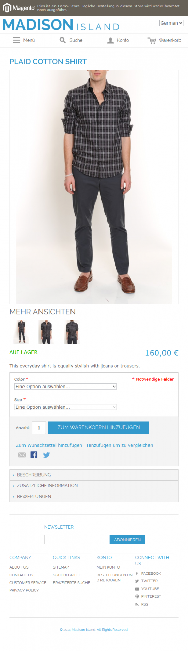
Task: Click the Abonnieren newsletter button
Action: pos(127,540)
